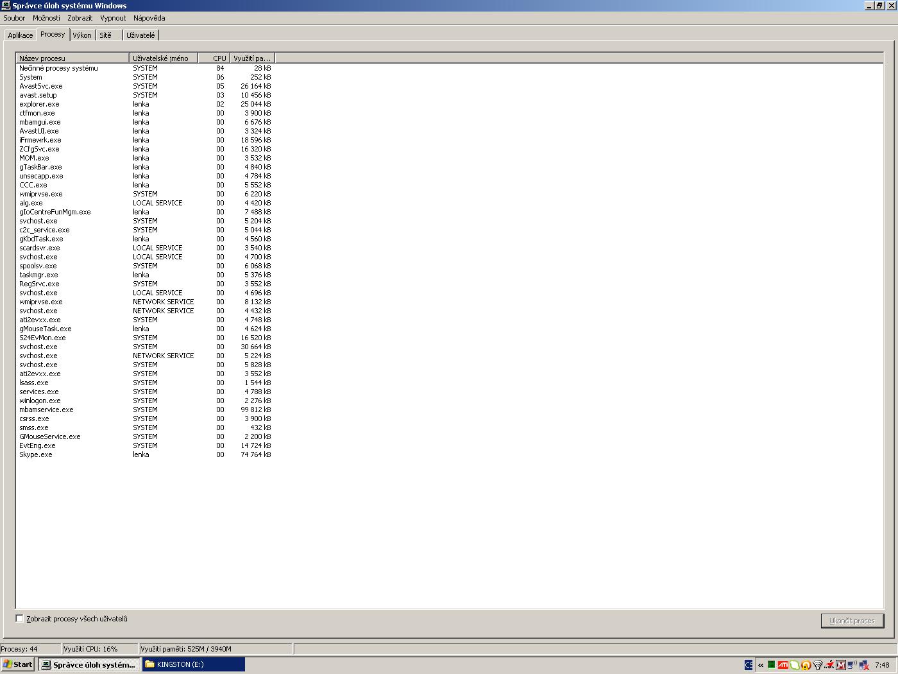Select the CCC.exe process row
The width and height of the screenshot is (898, 674).
pyautogui.click(x=145, y=185)
